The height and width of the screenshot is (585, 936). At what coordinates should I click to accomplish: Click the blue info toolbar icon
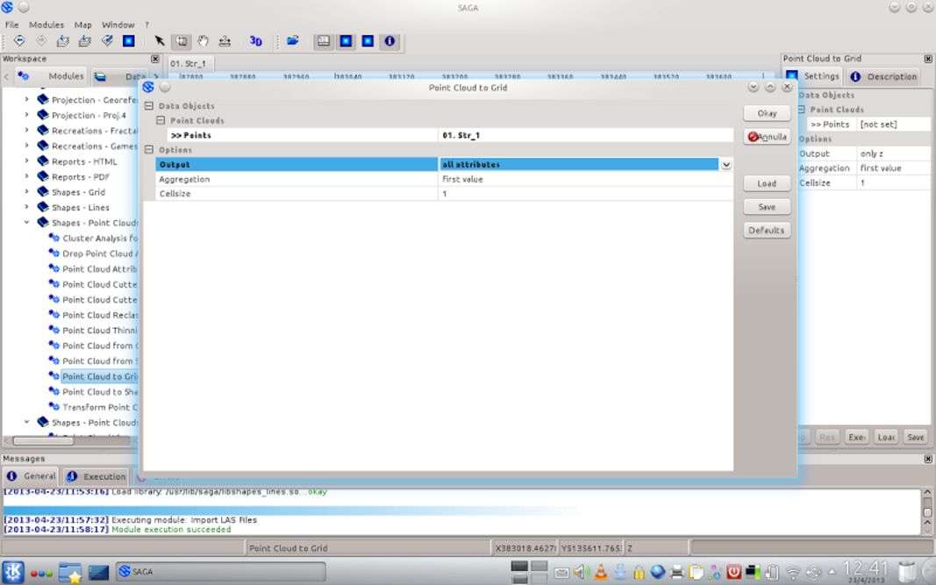[389, 41]
